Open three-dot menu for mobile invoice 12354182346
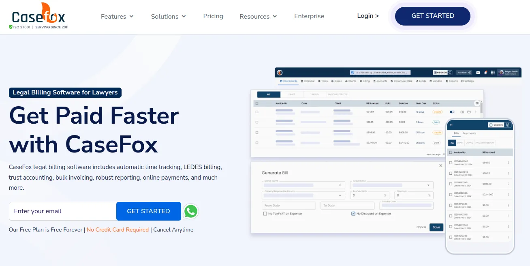The image size is (530, 266). (508, 184)
